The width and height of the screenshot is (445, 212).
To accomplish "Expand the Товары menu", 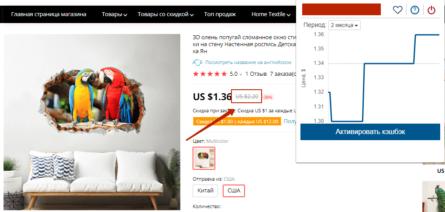I will tap(114, 14).
